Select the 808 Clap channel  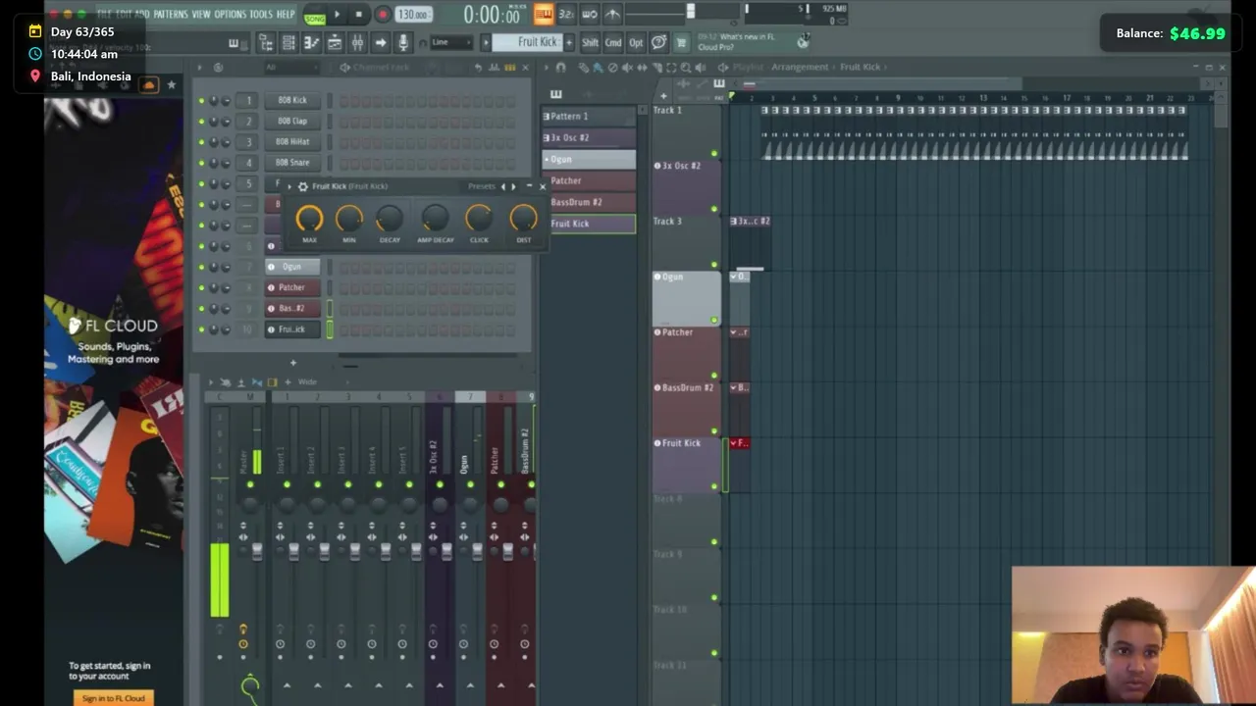click(291, 121)
